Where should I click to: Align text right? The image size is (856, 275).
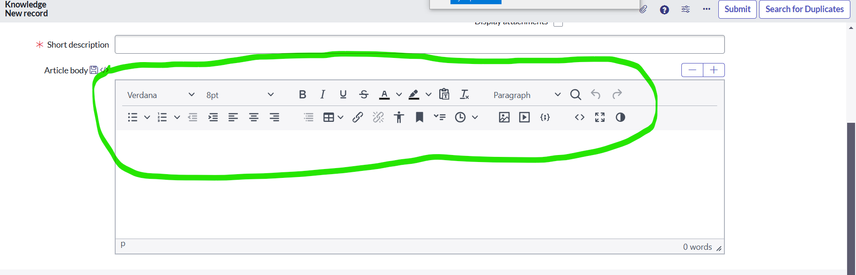tap(274, 117)
